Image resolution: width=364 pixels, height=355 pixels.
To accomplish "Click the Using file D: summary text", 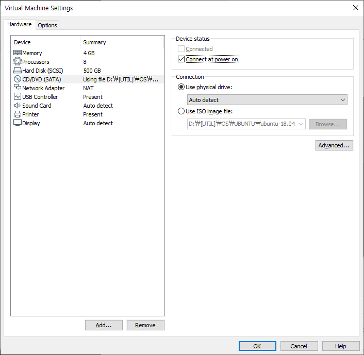I will [x=121, y=79].
